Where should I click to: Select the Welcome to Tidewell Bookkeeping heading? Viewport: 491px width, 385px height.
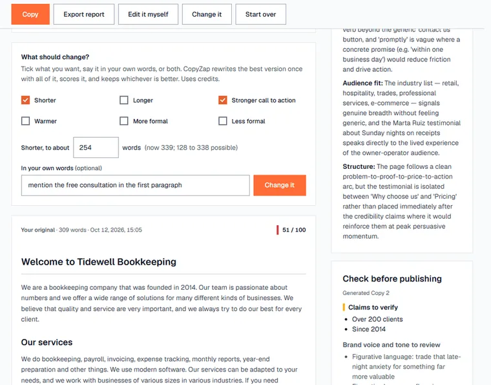[x=99, y=262]
